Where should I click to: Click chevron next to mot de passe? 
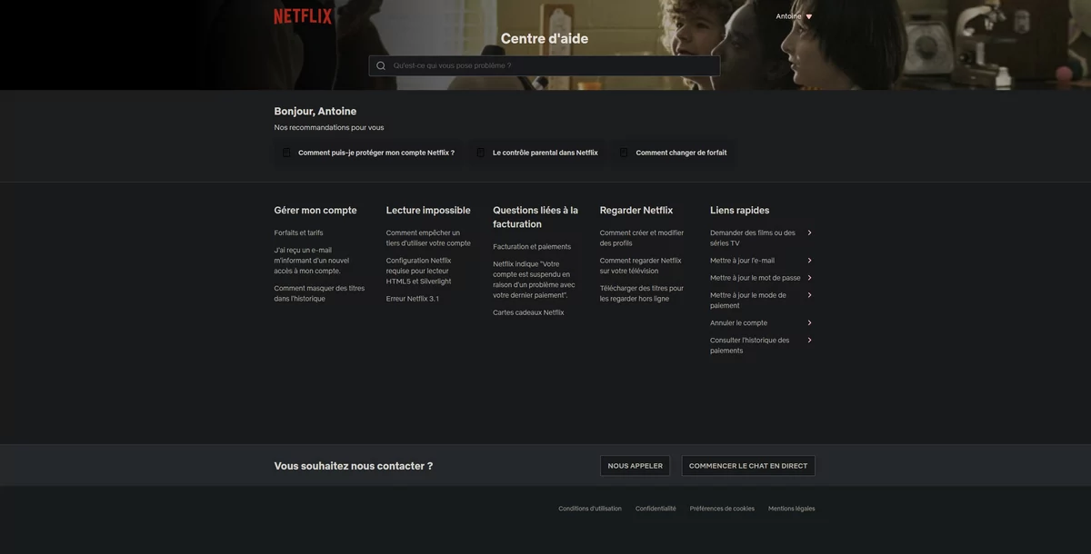[x=809, y=278]
